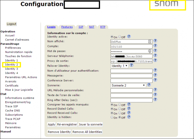
Task: Open help icon beside Compte field
Action: (x=155, y=46)
